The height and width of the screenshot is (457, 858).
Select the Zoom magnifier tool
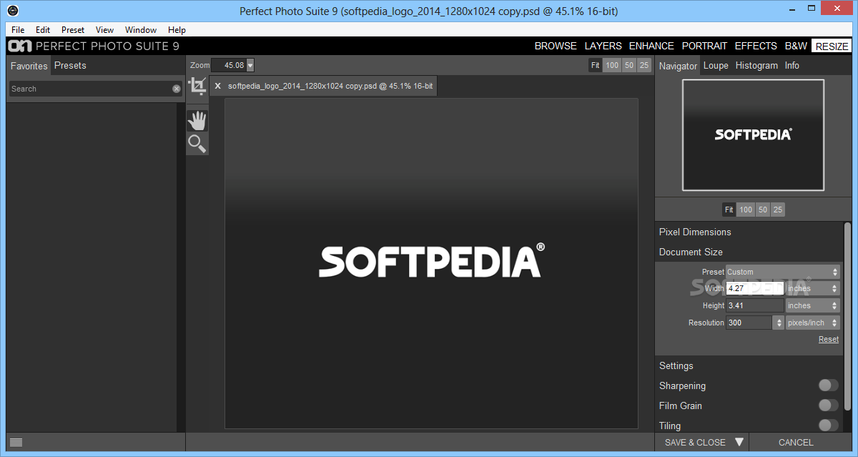(x=197, y=144)
